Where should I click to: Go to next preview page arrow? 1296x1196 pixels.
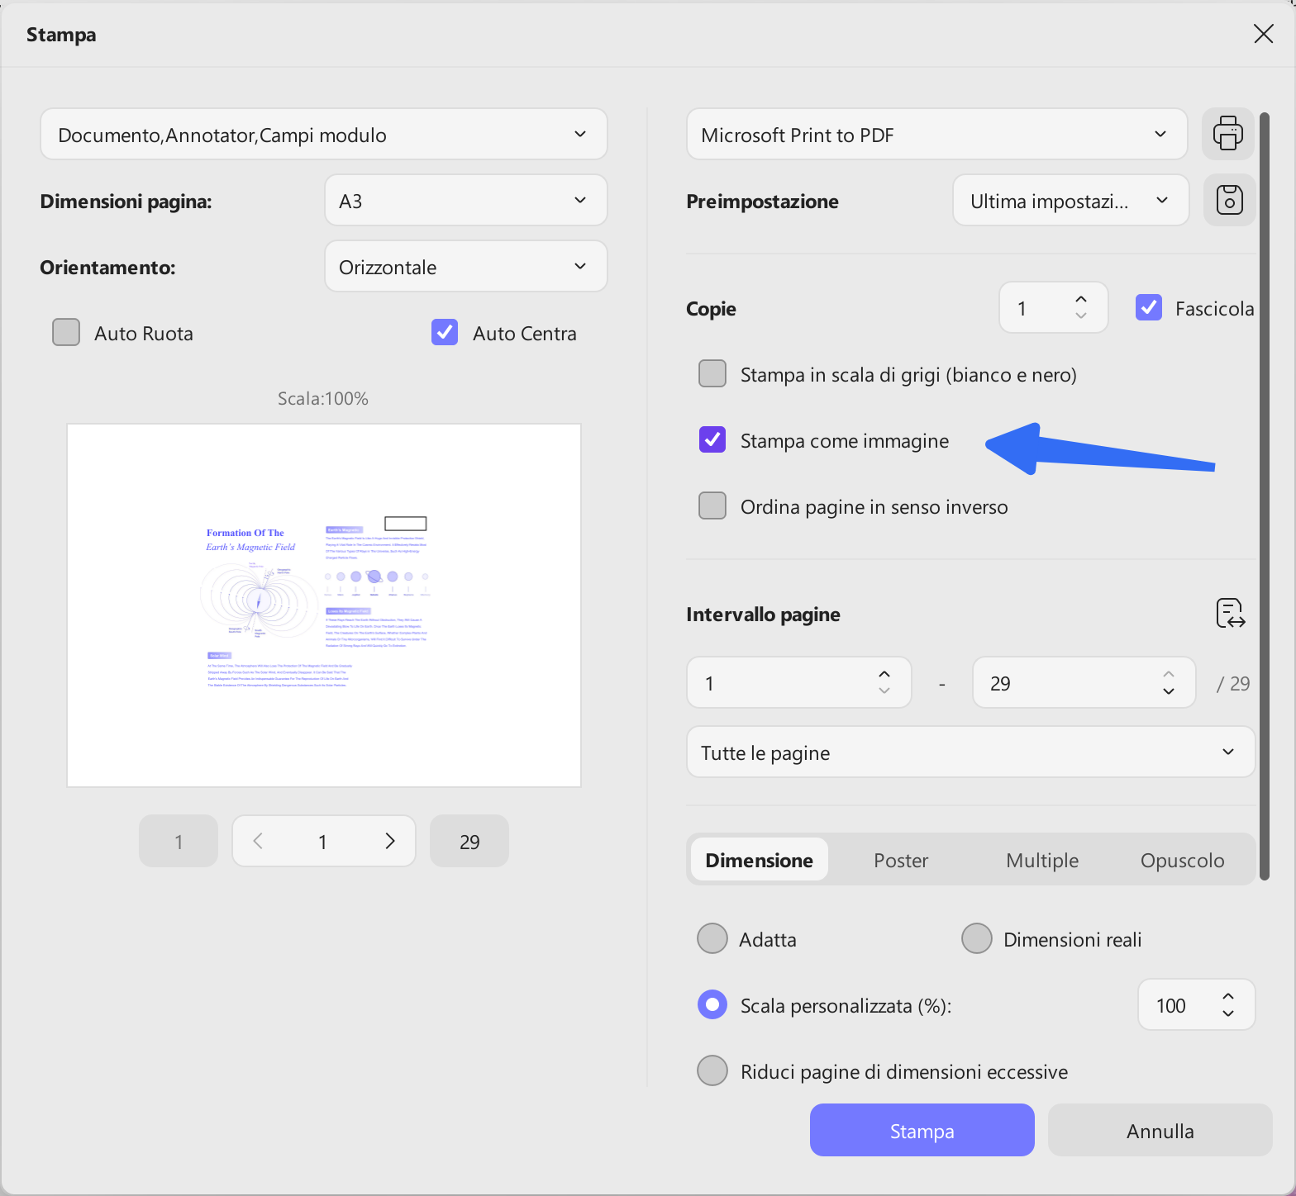(390, 841)
